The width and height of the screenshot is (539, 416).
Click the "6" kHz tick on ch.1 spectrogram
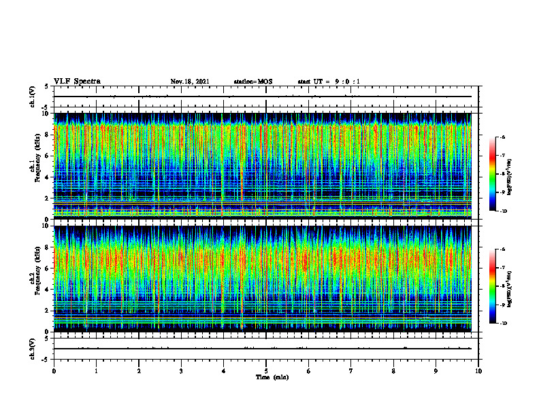[47, 156]
